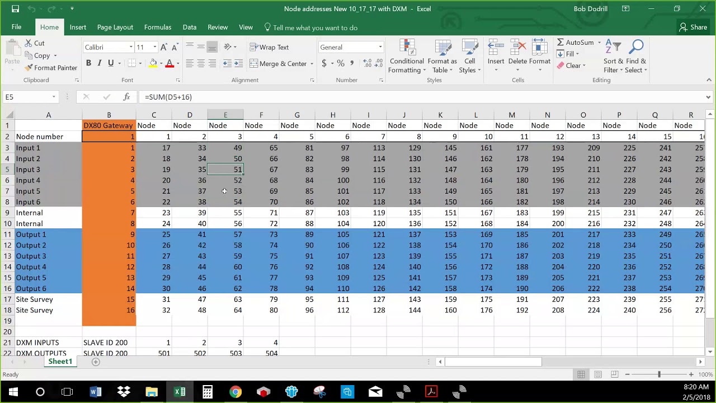Open the File menu
Viewport: 716px width, 403px height.
[17, 27]
